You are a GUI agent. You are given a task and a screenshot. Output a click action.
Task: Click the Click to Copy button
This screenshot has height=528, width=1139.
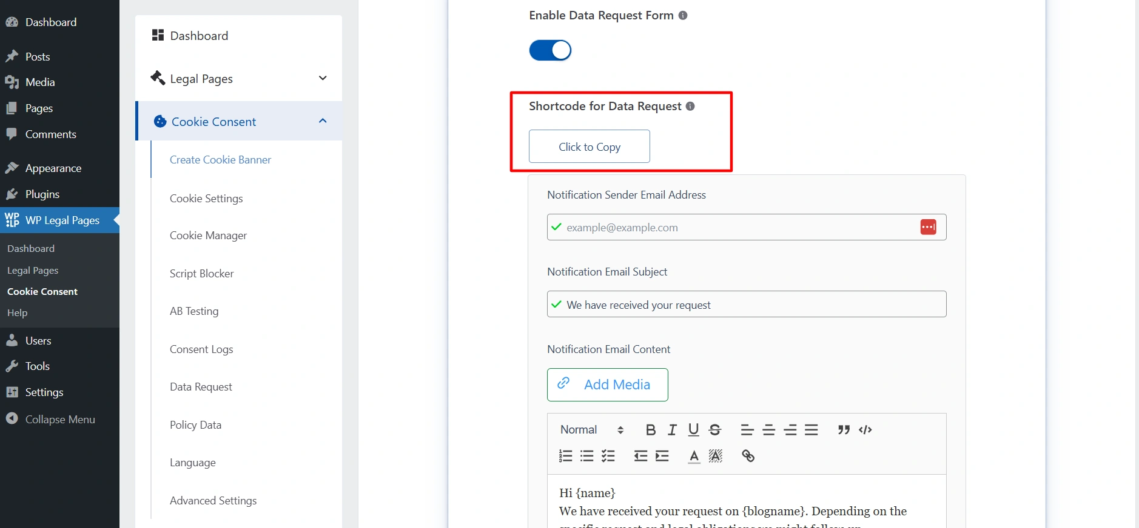589,147
